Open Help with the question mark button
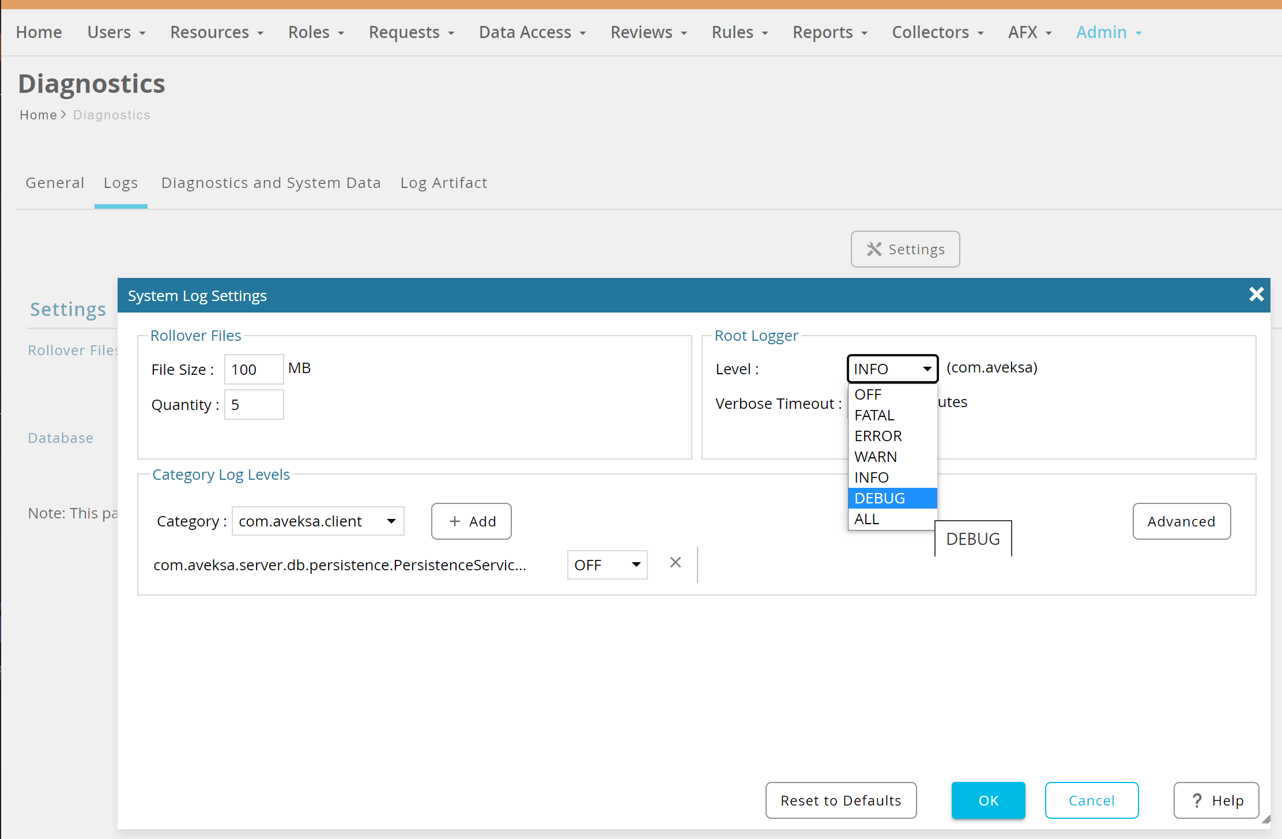 point(1216,800)
